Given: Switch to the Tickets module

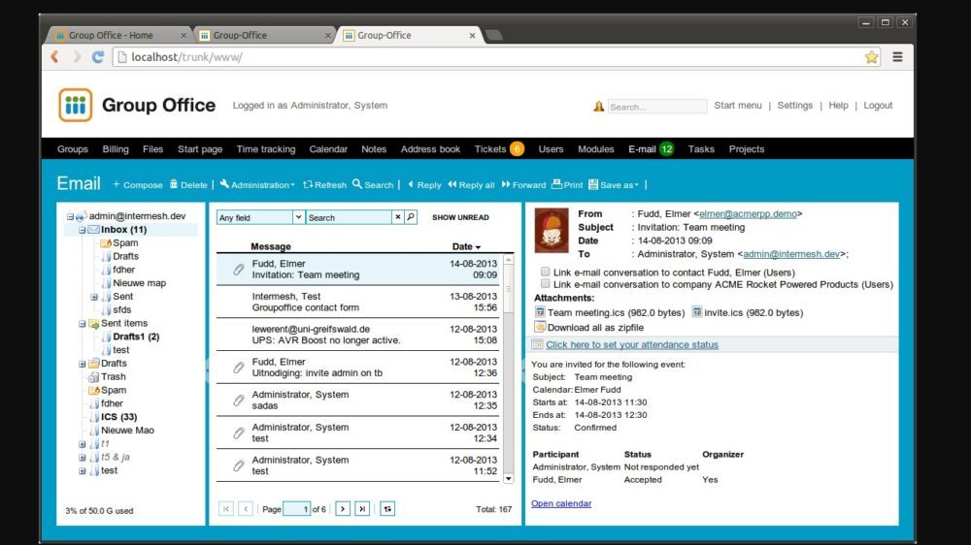Looking at the screenshot, I should [490, 149].
